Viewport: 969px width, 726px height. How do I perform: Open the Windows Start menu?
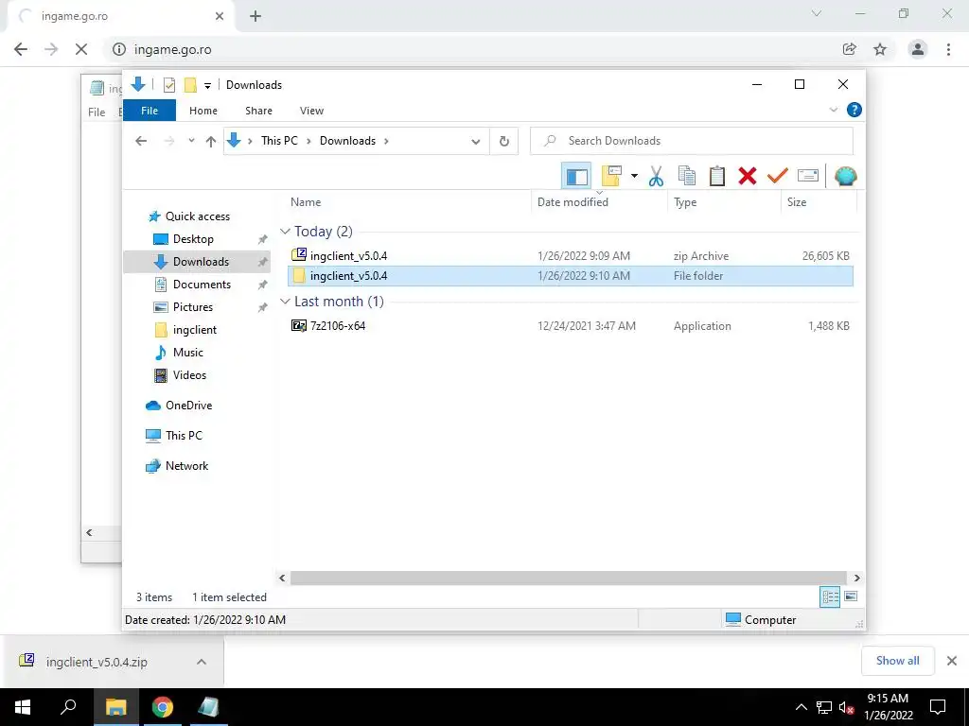point(23,707)
